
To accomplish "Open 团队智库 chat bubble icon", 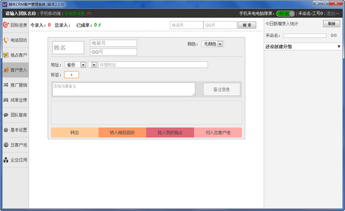I will 6,115.
